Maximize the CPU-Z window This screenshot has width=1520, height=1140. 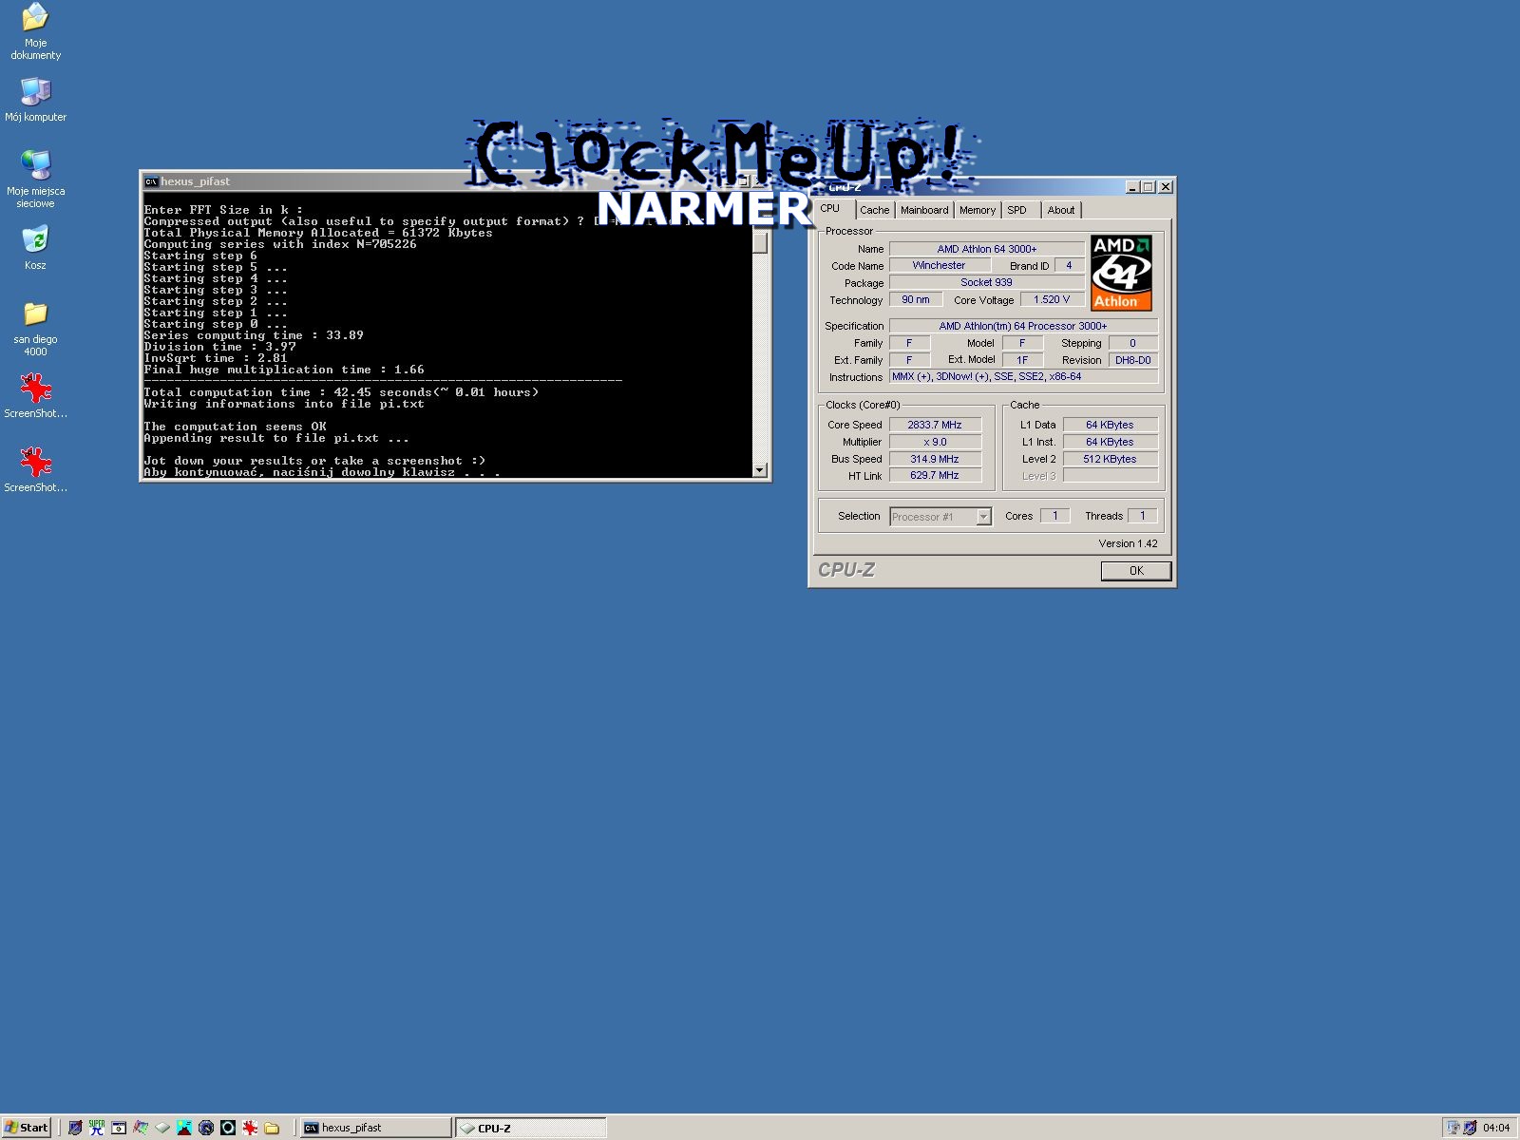click(x=1149, y=187)
